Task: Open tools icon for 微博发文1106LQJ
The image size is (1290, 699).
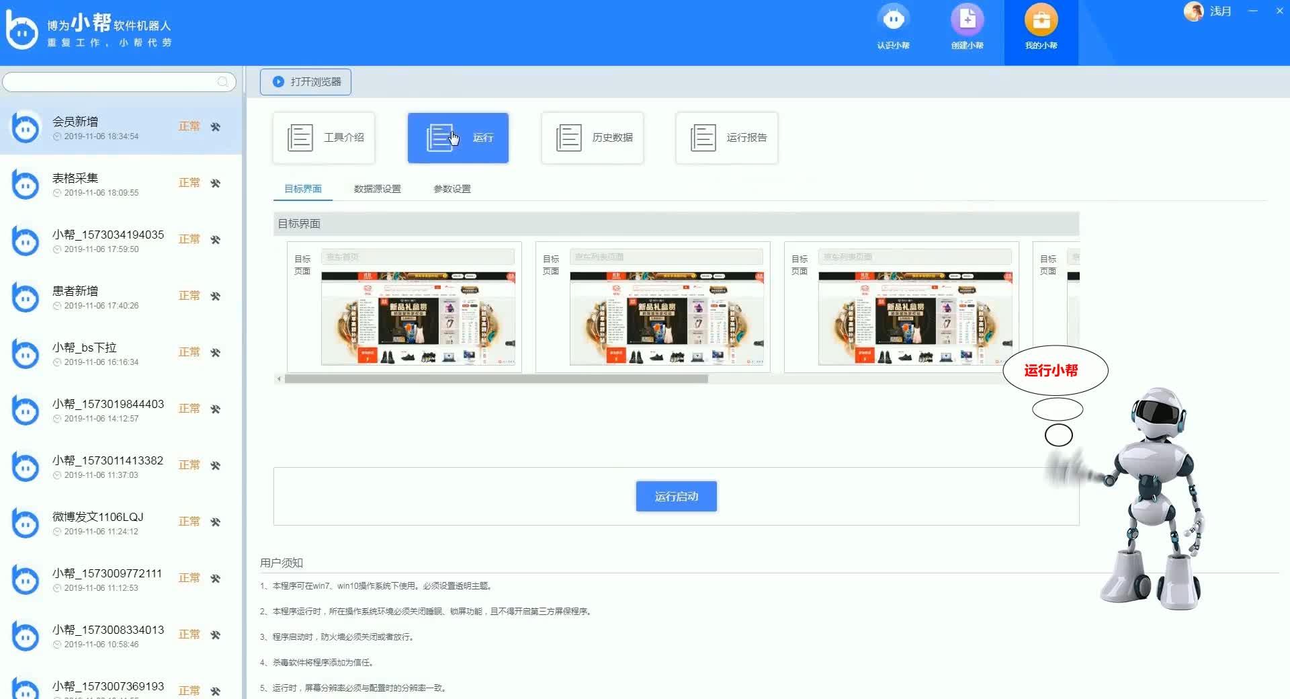Action: tap(216, 522)
